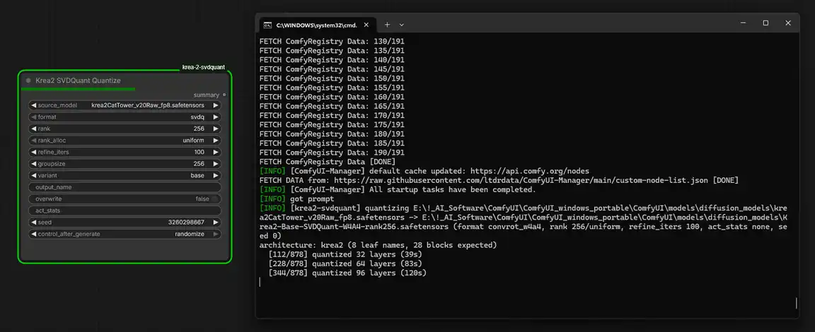Maximize the terminal window
Viewport: 815px width, 332px height.
pos(765,23)
